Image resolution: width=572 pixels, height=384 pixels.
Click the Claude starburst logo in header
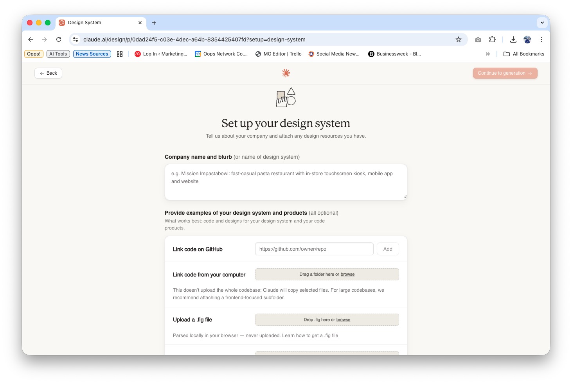(x=286, y=73)
